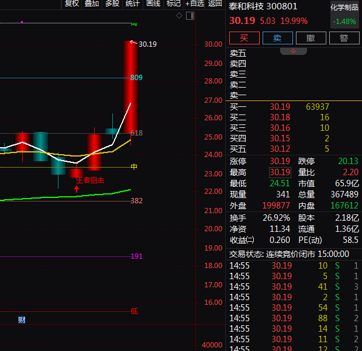362x351 pixels.
Task: Click the 交易状态 status line
Action: click(x=289, y=254)
